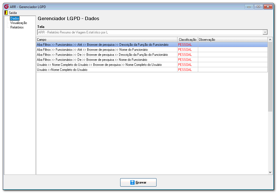Click the Campo column header
The image size is (277, 193).
point(107,40)
